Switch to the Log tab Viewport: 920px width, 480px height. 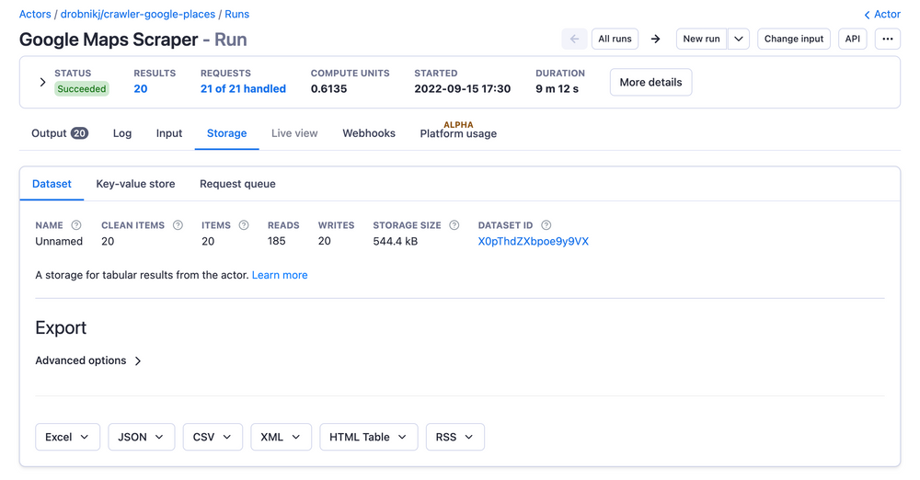pos(122,133)
